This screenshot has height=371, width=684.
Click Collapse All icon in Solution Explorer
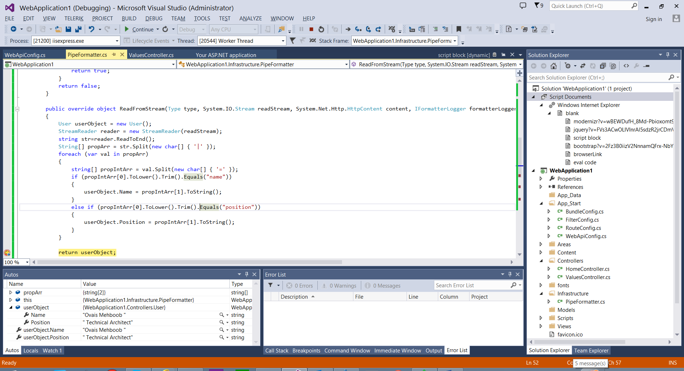tap(603, 66)
